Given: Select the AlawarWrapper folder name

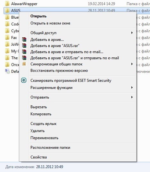Looking at the screenshot, I should click(24, 4).
